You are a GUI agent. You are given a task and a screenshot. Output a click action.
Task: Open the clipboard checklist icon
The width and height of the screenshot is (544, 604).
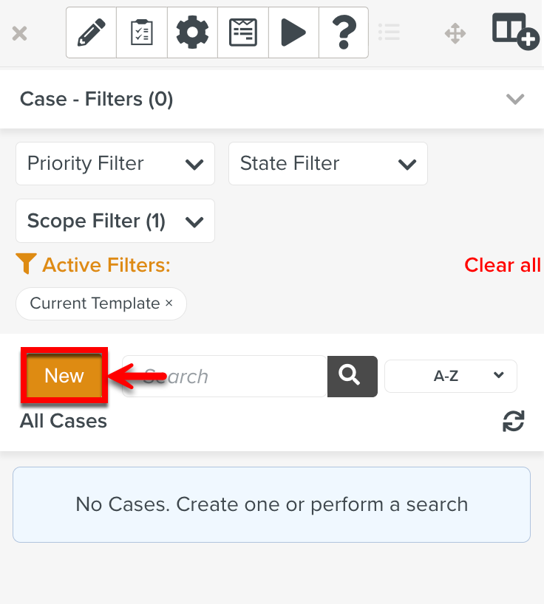142,32
